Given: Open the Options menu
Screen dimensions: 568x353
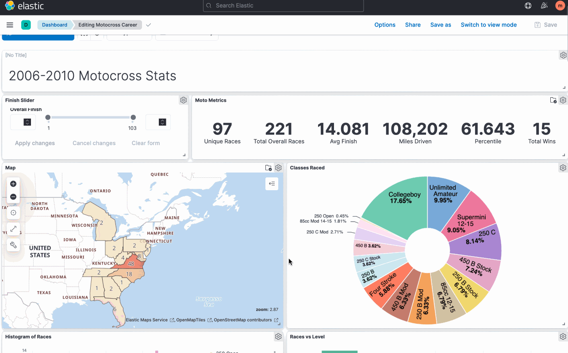Looking at the screenshot, I should click(x=385, y=25).
